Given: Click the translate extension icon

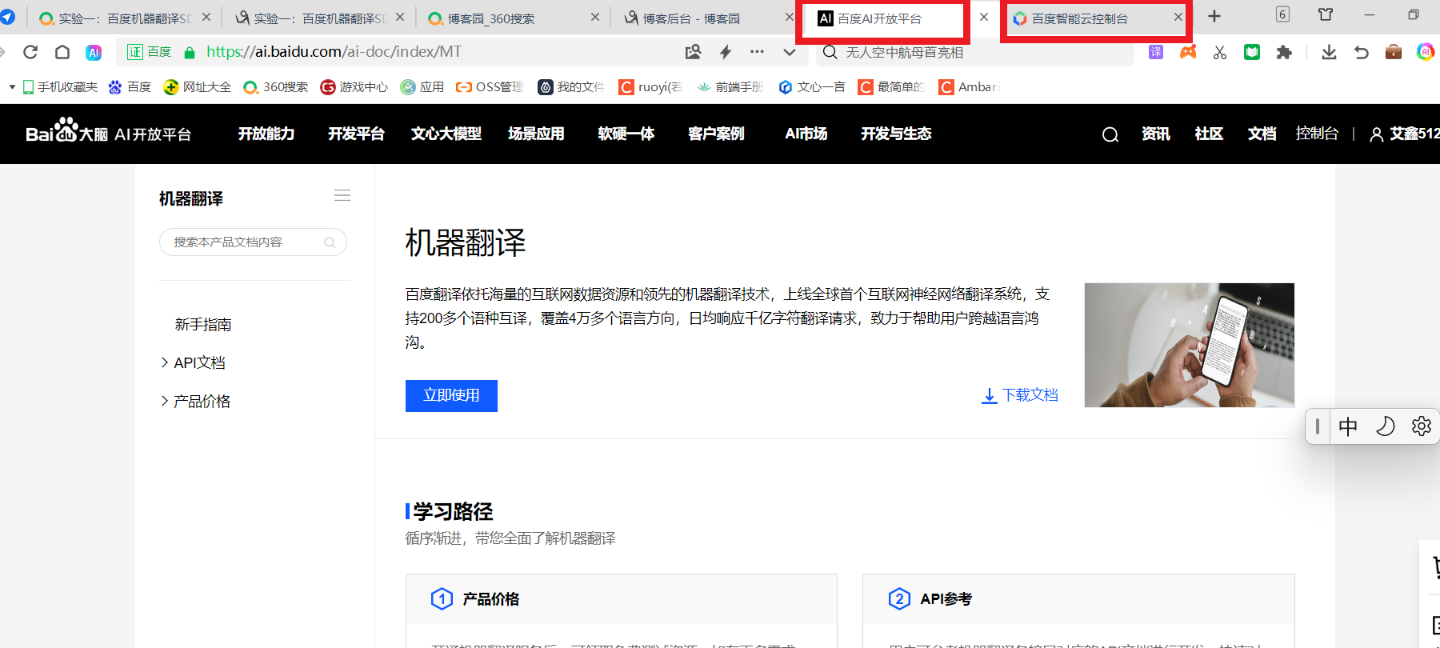Looking at the screenshot, I should [1156, 52].
